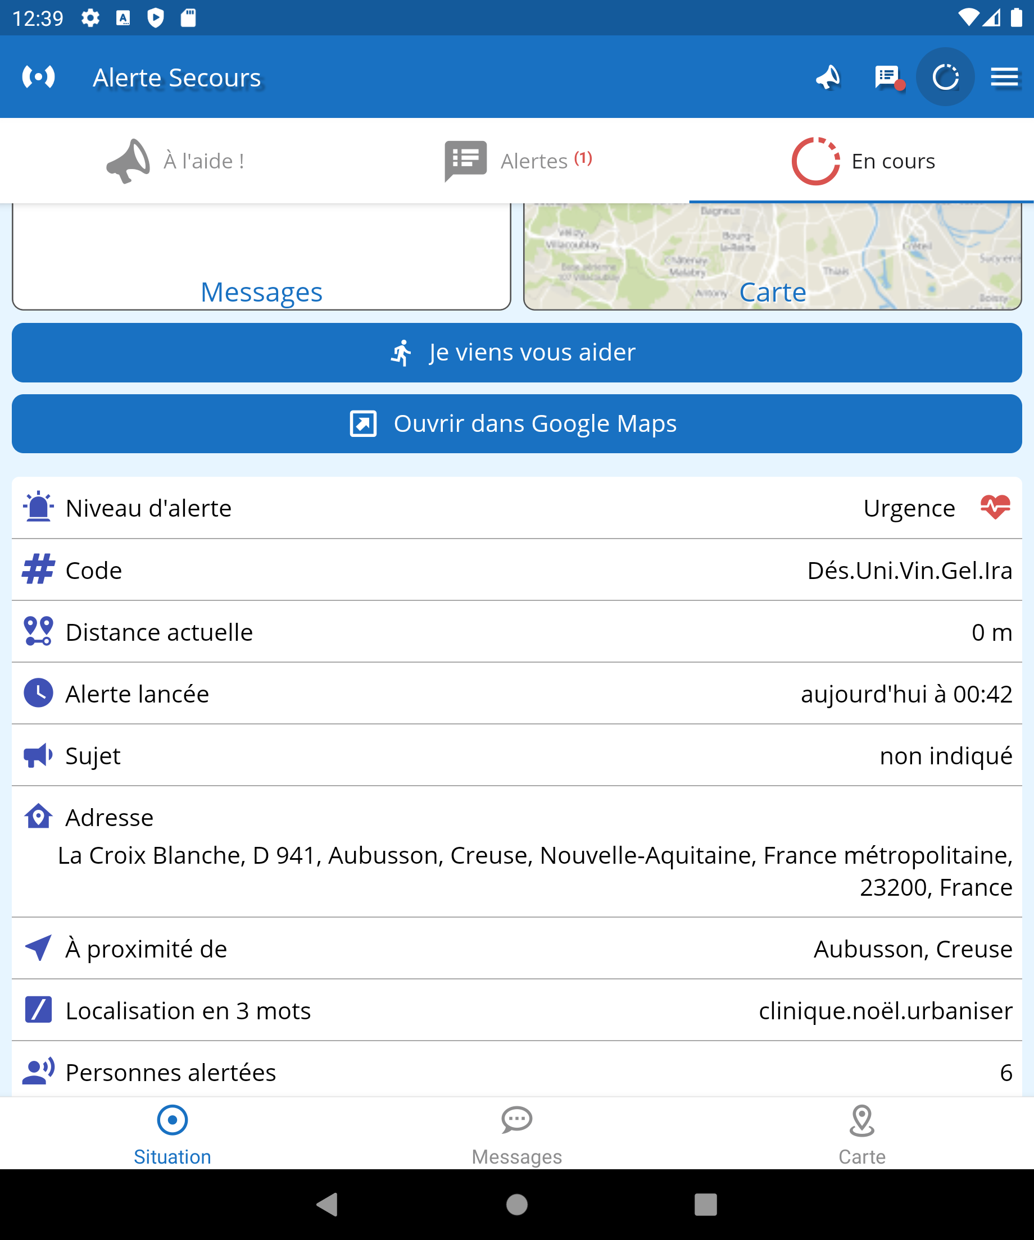The image size is (1034, 1240).
Task: Tap the in-progress circle icon in header
Action: (945, 77)
